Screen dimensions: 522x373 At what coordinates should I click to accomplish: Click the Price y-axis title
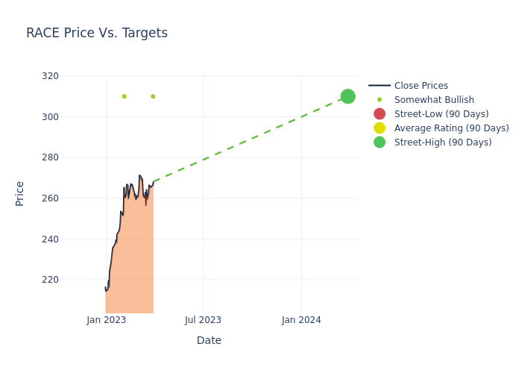click(x=20, y=193)
